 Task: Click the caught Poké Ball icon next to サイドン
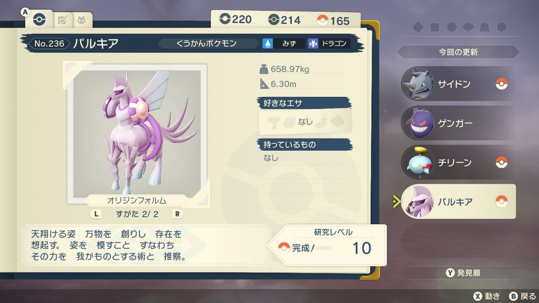501,84
